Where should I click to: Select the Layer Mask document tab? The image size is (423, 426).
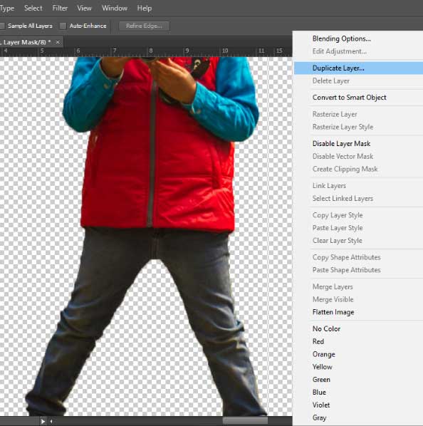click(x=26, y=42)
